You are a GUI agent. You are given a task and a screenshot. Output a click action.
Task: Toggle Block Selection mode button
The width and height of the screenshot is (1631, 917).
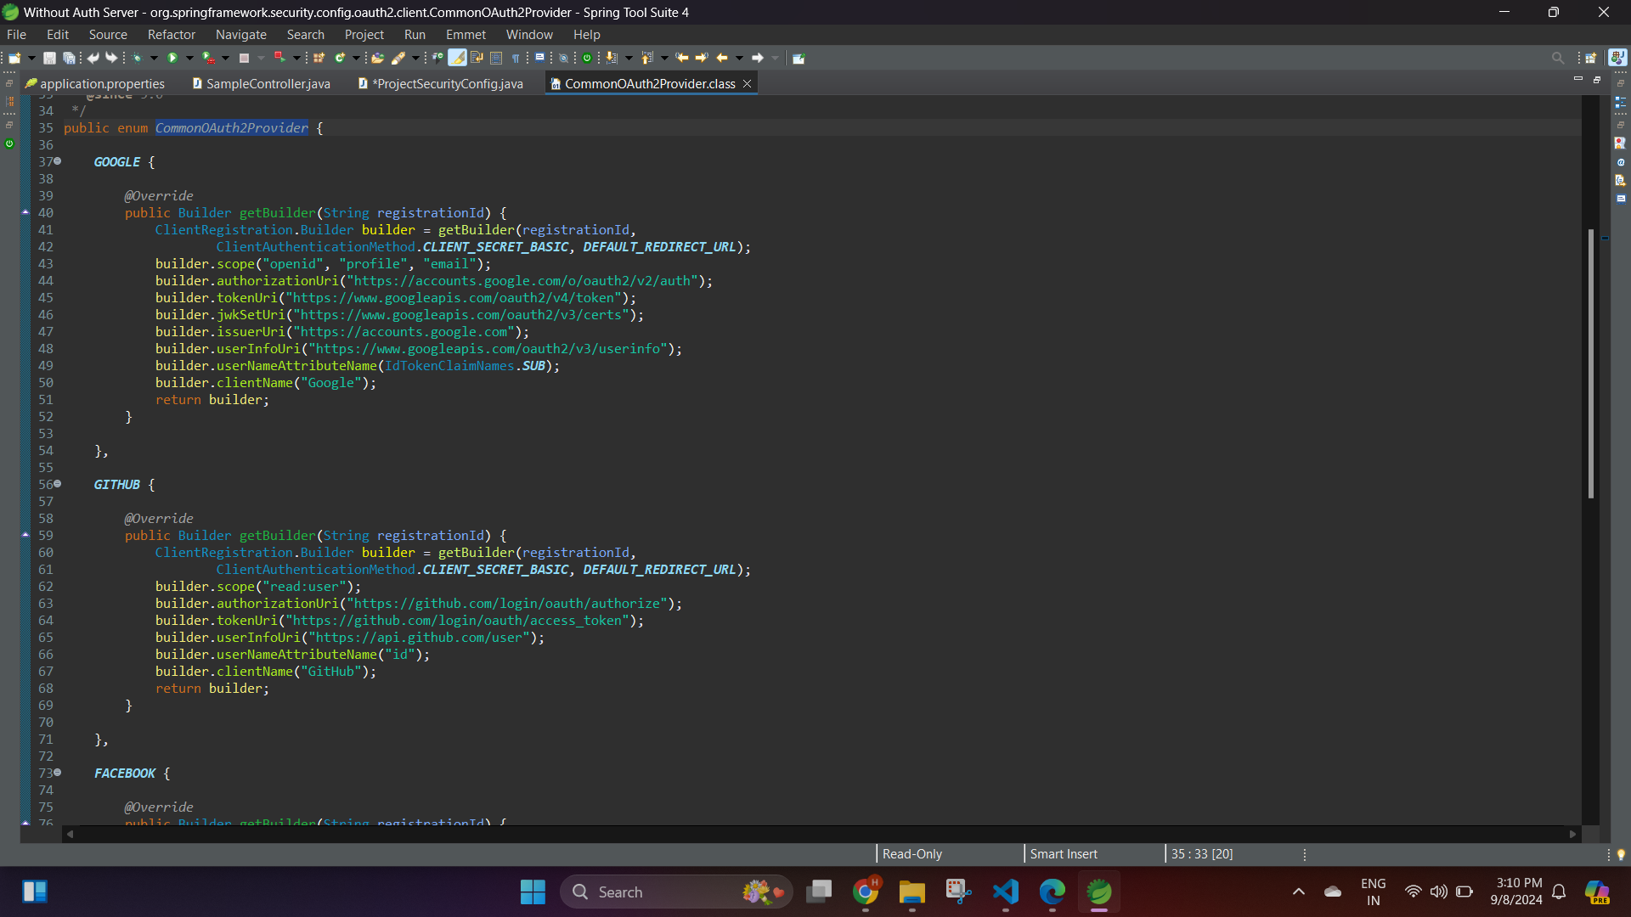pyautogui.click(x=496, y=58)
